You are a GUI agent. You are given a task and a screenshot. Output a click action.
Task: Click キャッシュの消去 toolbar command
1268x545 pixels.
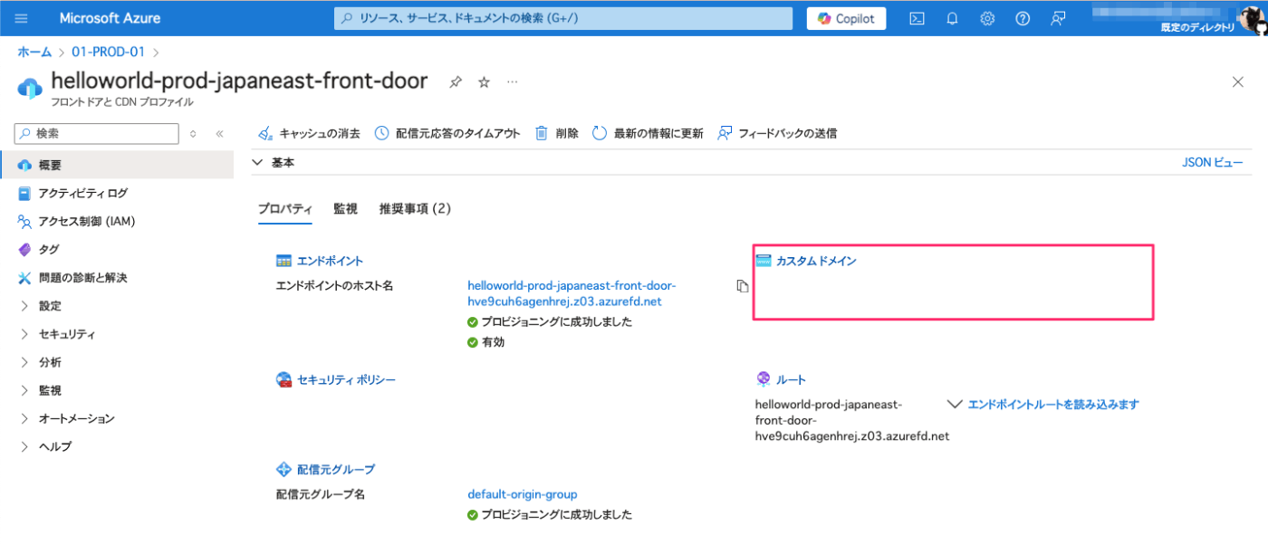click(x=309, y=133)
